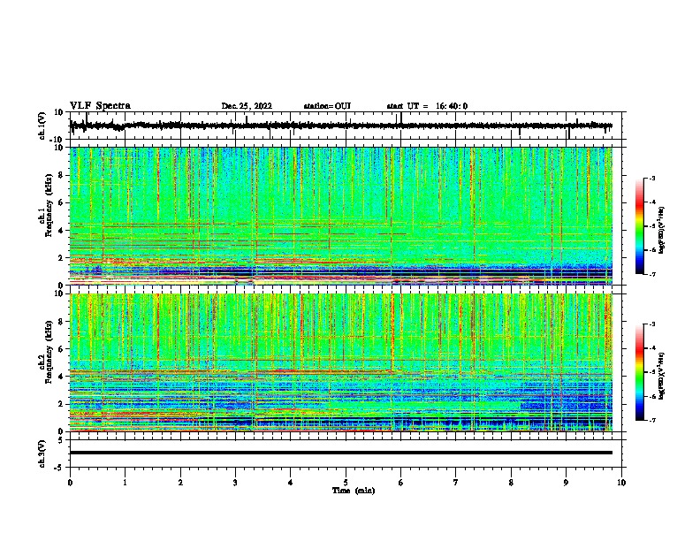Click time axis tick label "5"
This screenshot has width=700, height=541.
point(346,482)
